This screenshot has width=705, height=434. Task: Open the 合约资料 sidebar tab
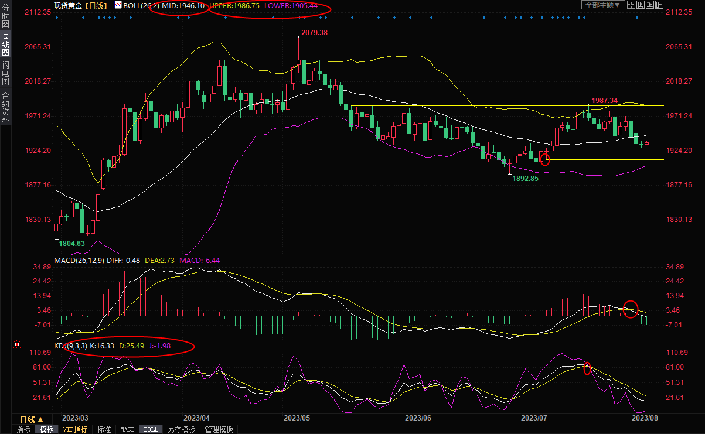(5, 107)
